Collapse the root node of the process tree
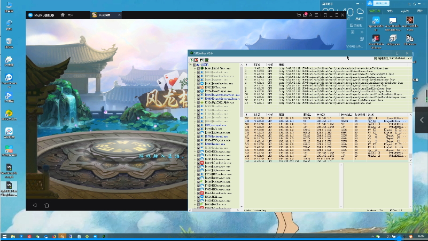Image resolution: width=428 pixels, height=241 pixels. click(191, 65)
